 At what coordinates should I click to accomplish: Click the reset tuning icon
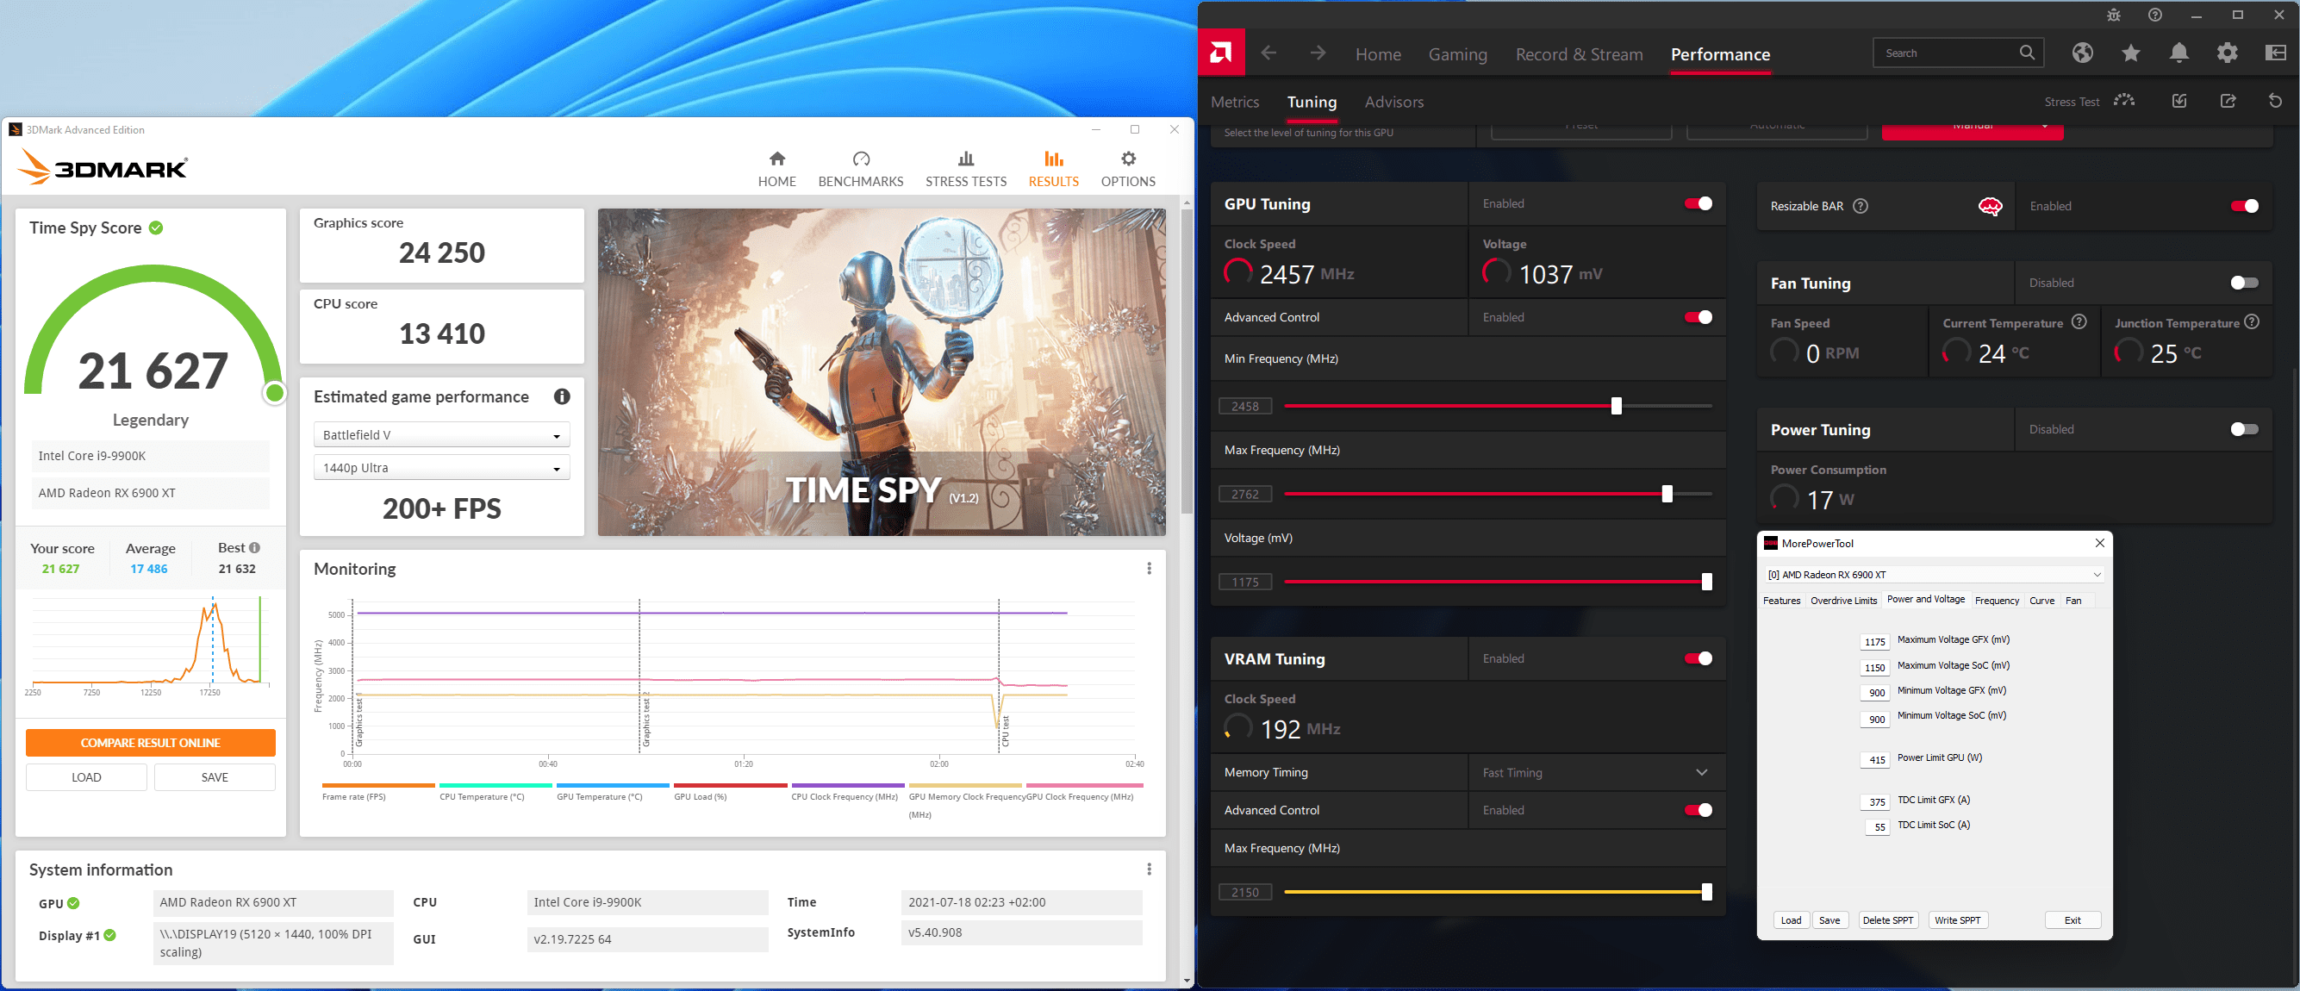pyautogui.click(x=2274, y=102)
